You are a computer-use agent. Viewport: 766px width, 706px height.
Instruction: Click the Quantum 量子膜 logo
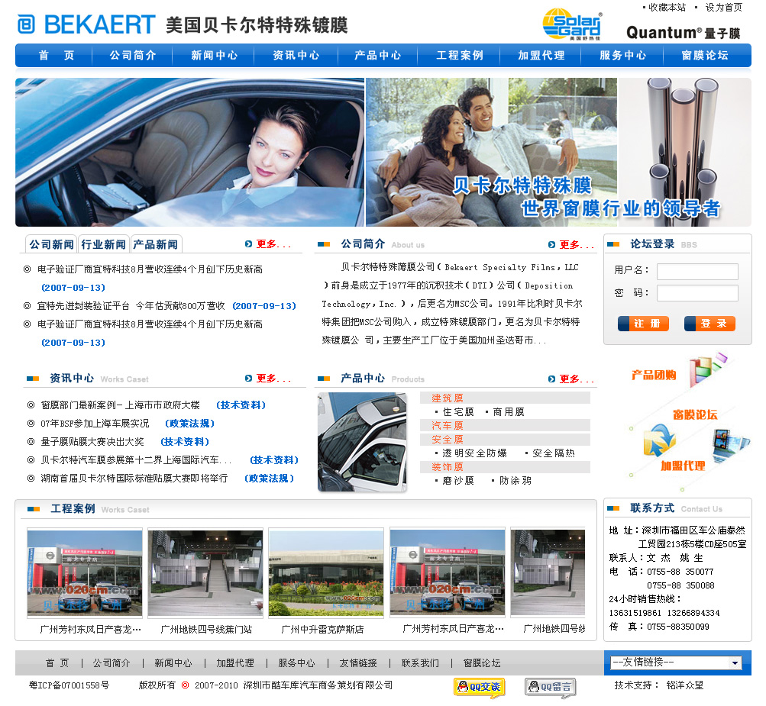(x=683, y=33)
